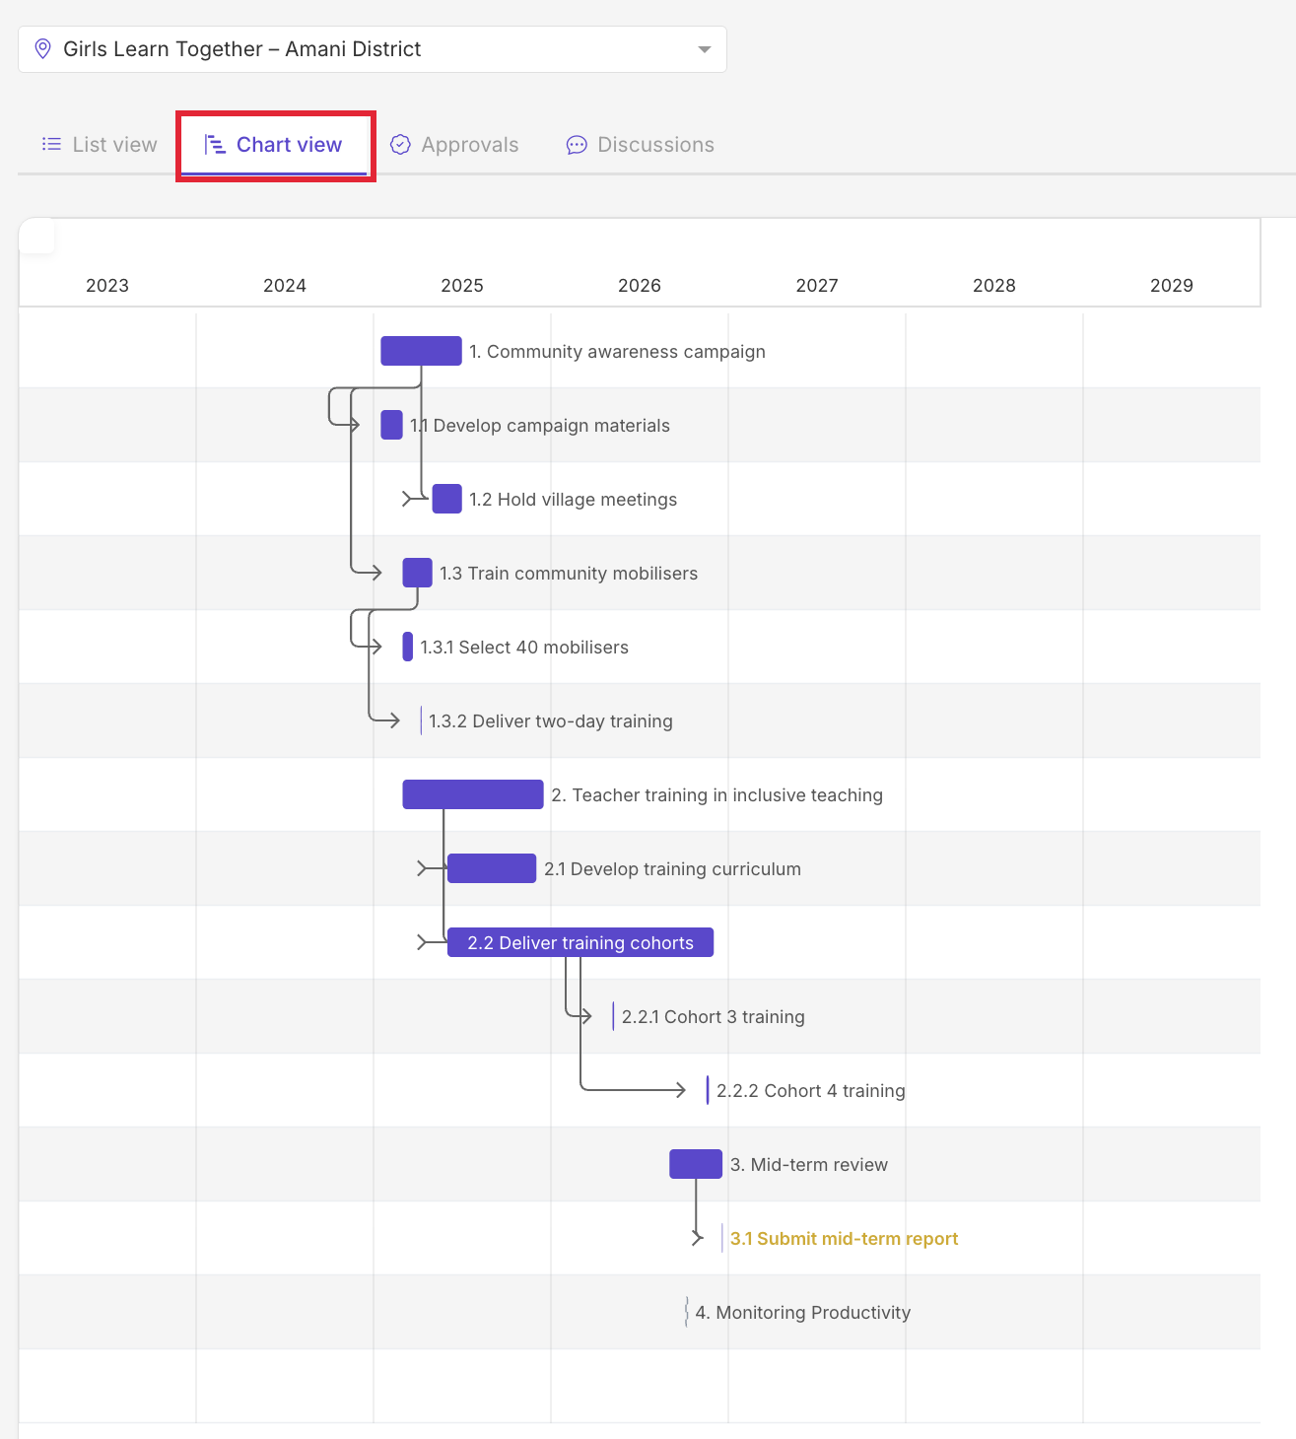
Task: Click the 2025 year header
Action: pos(462,286)
